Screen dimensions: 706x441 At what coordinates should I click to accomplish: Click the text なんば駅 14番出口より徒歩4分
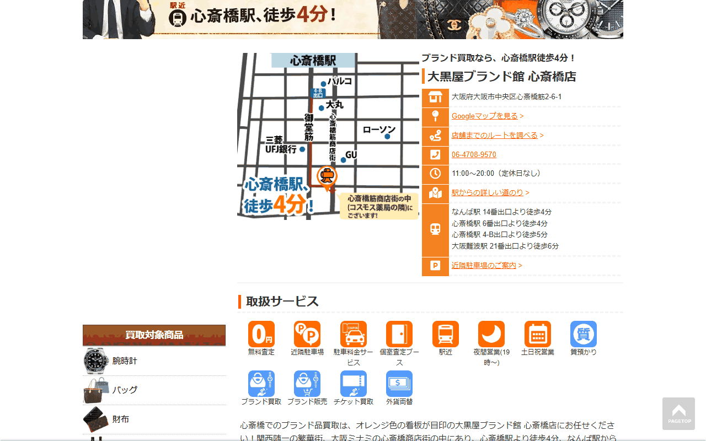click(x=501, y=212)
